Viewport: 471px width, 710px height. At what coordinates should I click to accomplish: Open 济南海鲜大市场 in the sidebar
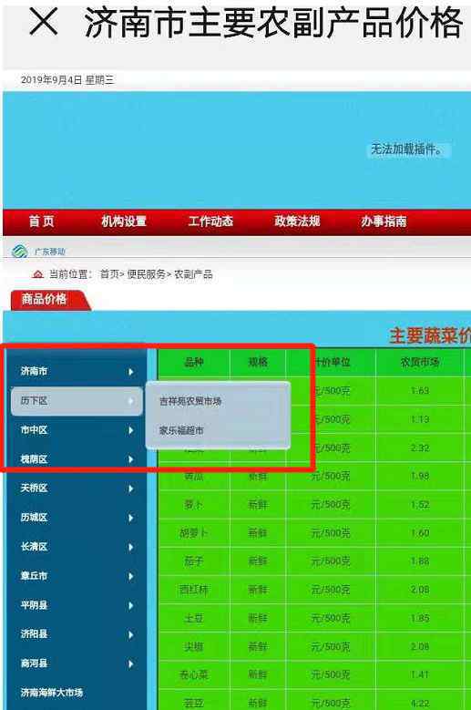click(x=52, y=693)
